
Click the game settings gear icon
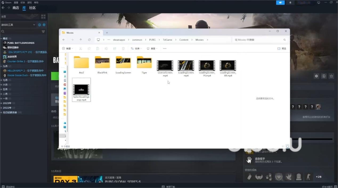pyautogui.click(x=316, y=76)
